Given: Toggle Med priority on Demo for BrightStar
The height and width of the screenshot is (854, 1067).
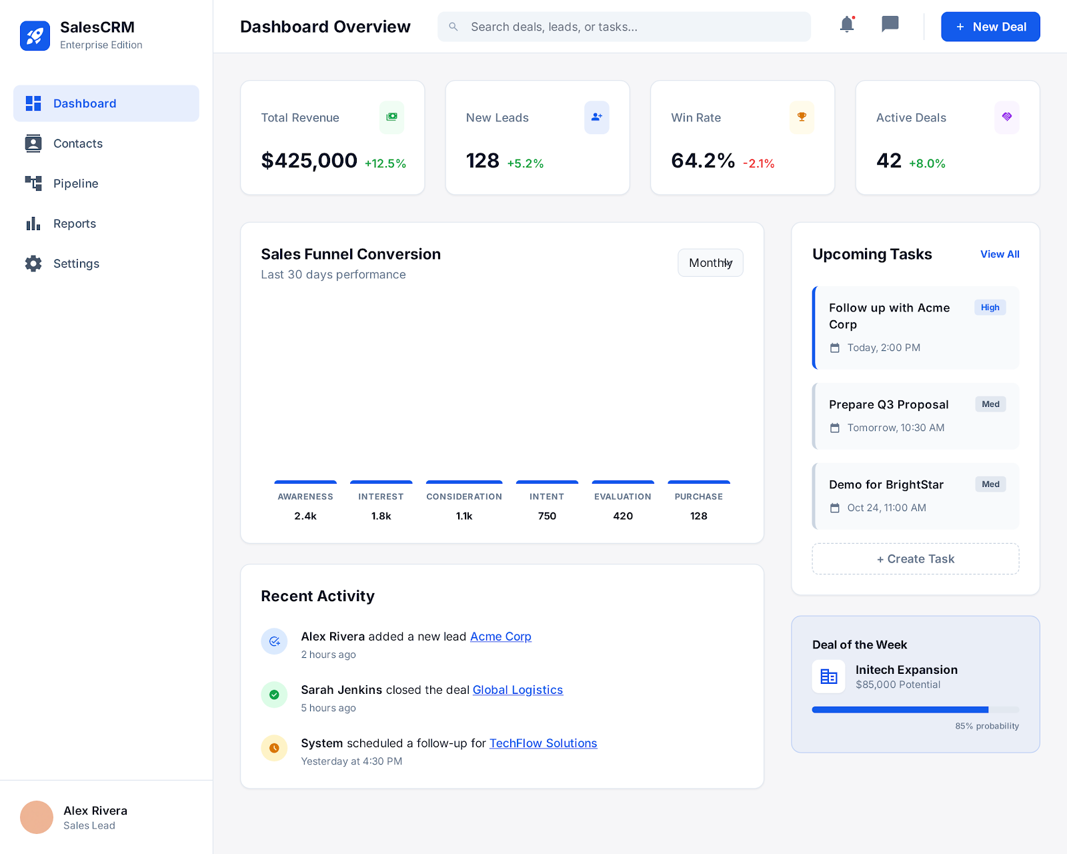Looking at the screenshot, I should click(990, 484).
